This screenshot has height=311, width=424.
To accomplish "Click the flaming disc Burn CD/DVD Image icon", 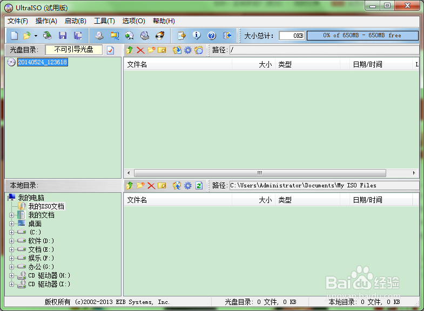I will tap(160, 36).
